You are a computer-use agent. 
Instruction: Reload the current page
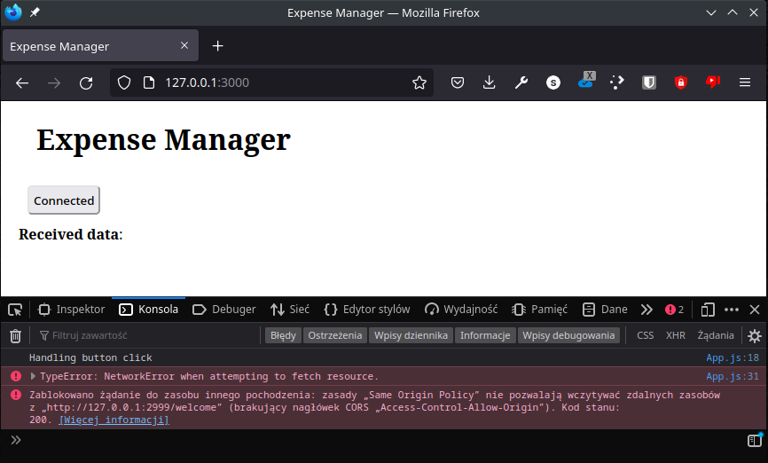coord(86,82)
